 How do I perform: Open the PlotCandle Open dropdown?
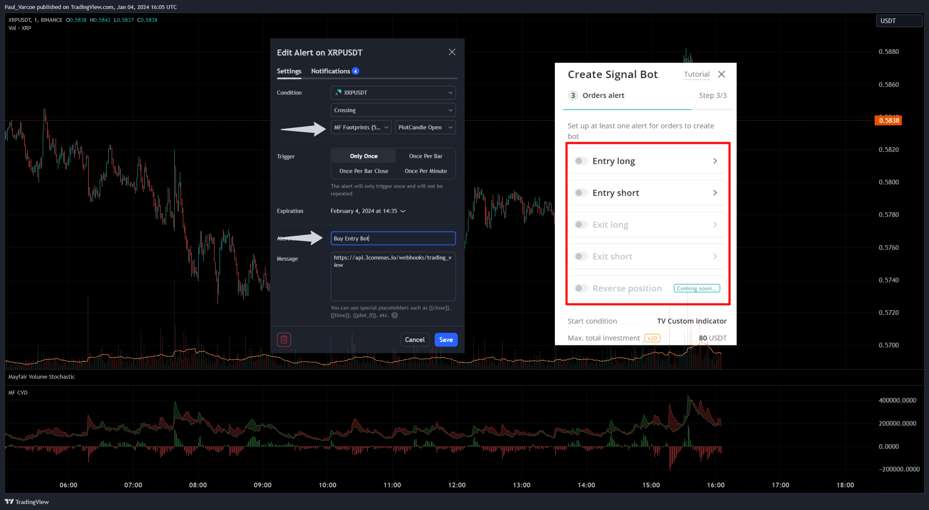coord(425,127)
